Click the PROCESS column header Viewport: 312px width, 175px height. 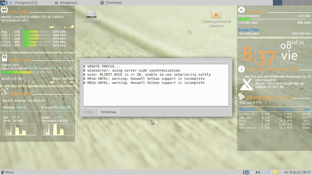coord(247,110)
